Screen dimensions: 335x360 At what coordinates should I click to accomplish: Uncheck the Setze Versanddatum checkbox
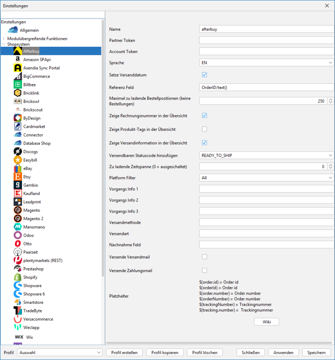pos(204,75)
